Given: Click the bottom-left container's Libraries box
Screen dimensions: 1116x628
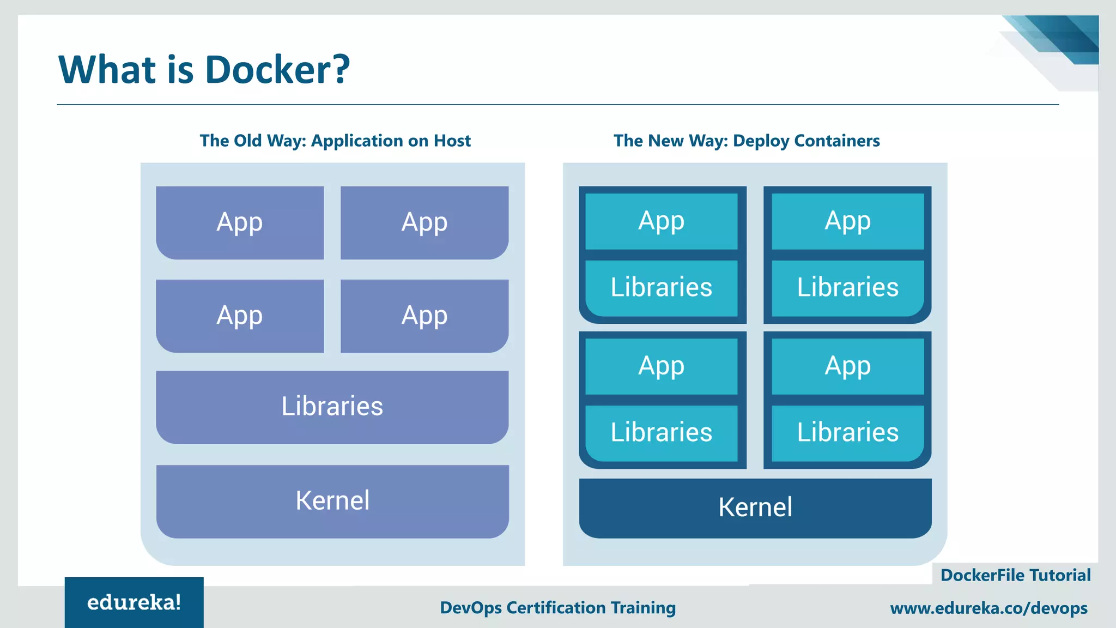Looking at the screenshot, I should click(662, 433).
